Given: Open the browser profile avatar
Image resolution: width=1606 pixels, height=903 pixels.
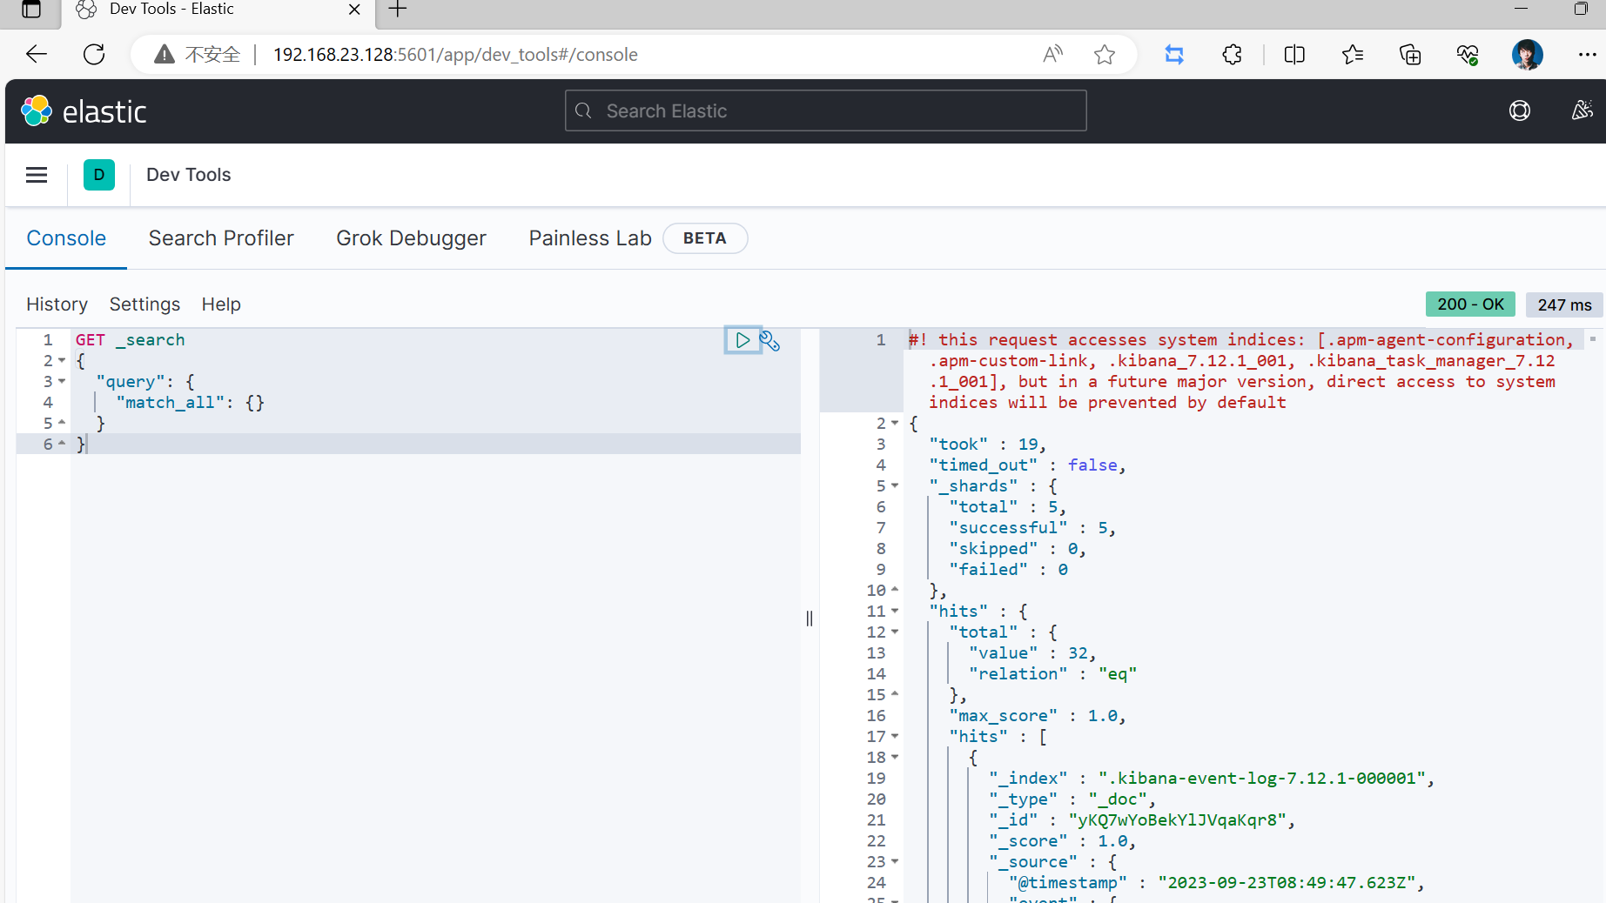Looking at the screenshot, I should click(1527, 55).
